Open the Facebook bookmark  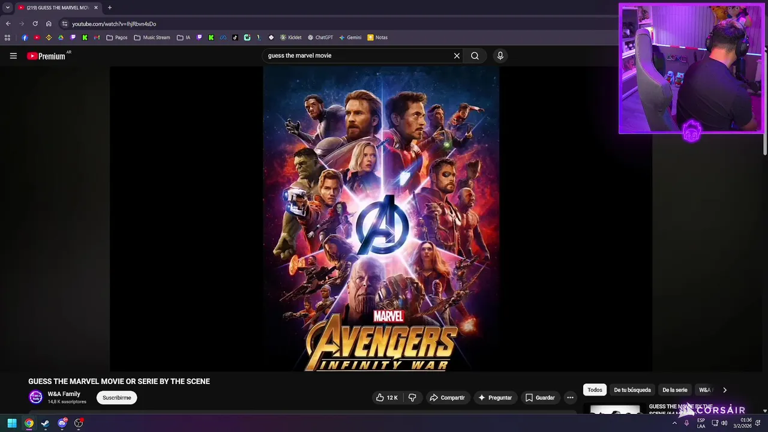(25, 38)
